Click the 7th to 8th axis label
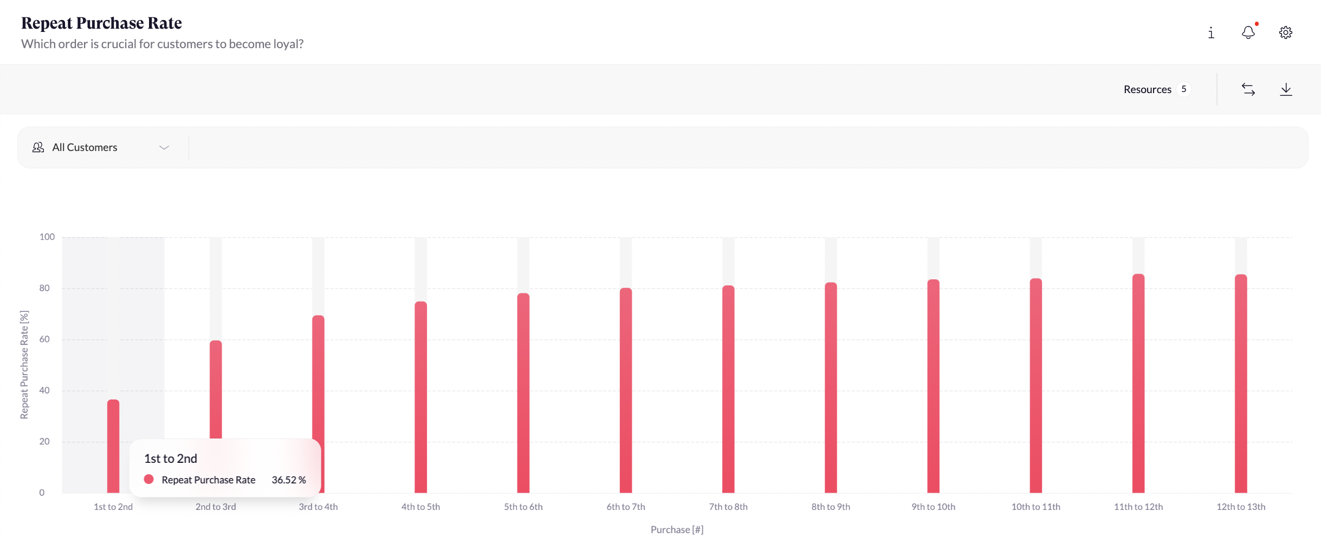 coord(728,507)
